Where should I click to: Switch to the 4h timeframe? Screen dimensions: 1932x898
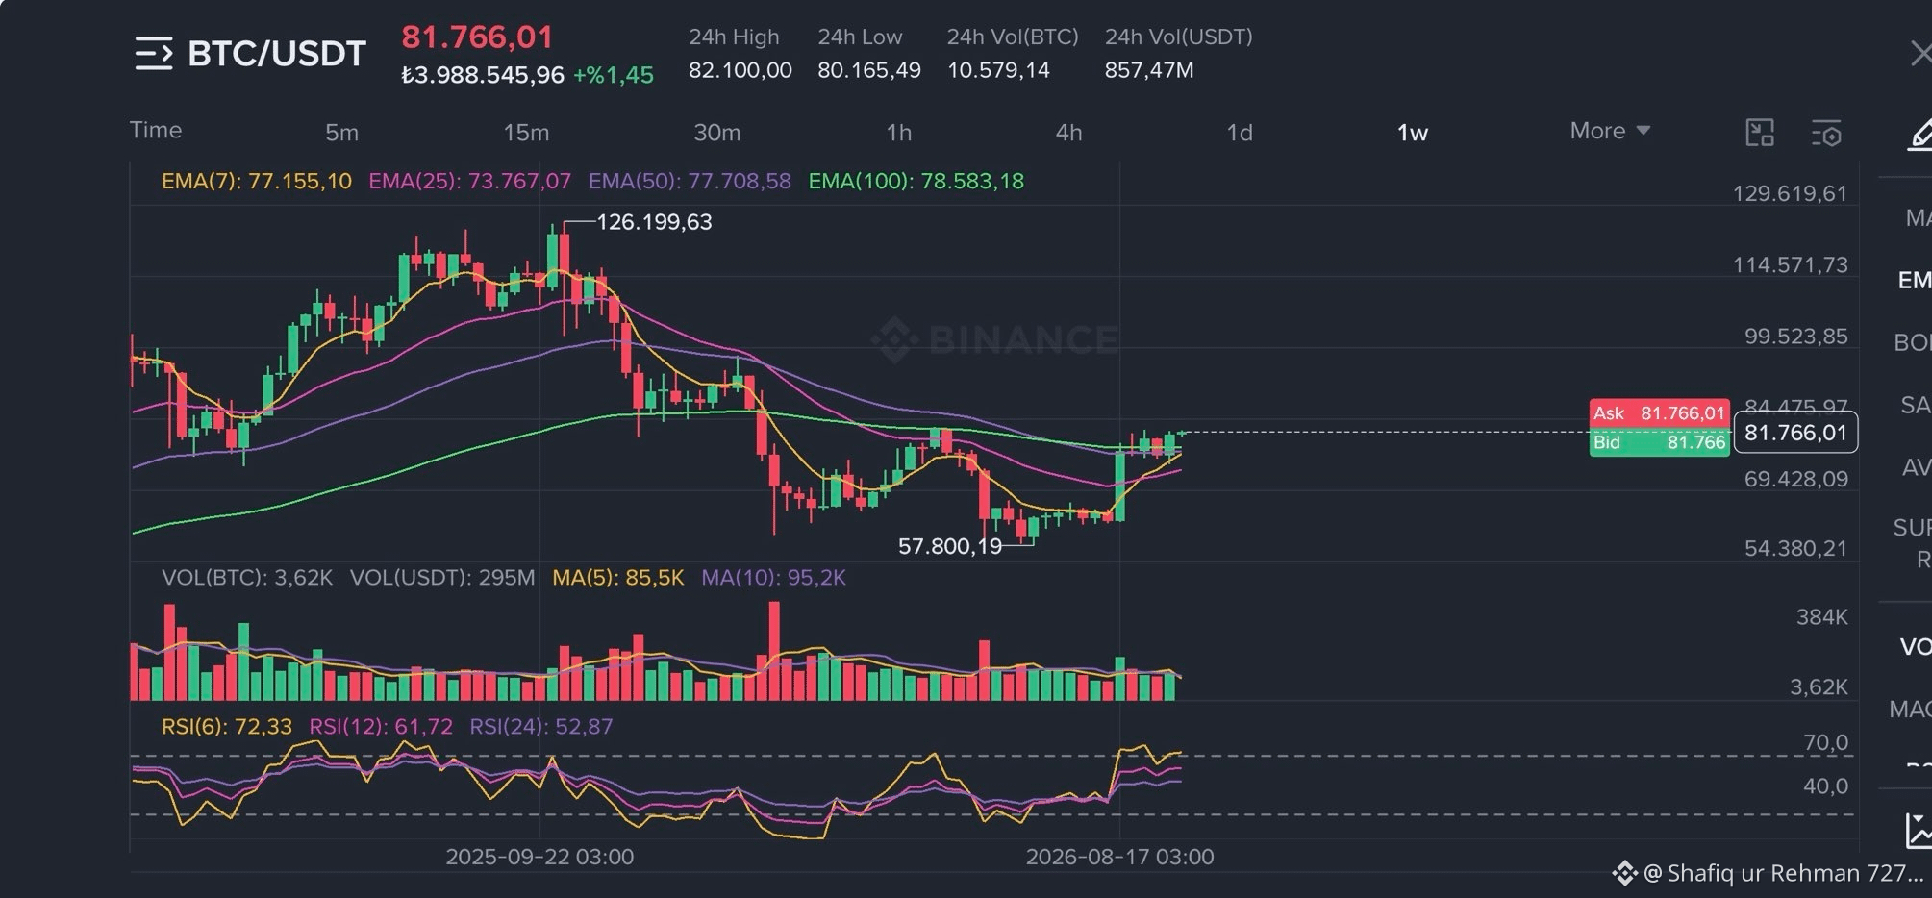pos(1068,133)
